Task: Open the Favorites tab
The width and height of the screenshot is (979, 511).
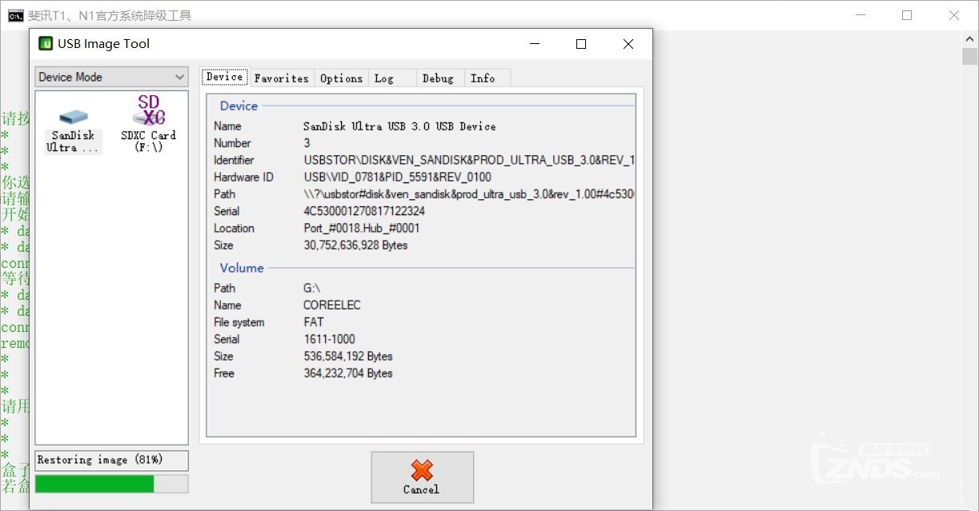Action: coord(281,78)
